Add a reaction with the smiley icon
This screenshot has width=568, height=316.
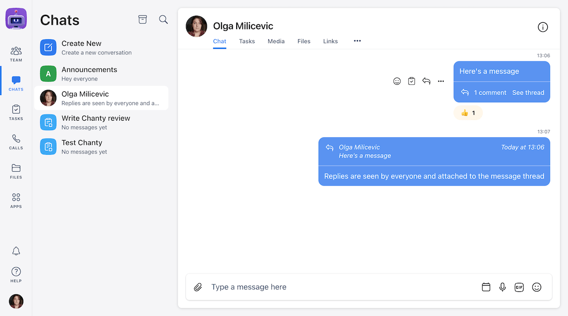tap(397, 81)
